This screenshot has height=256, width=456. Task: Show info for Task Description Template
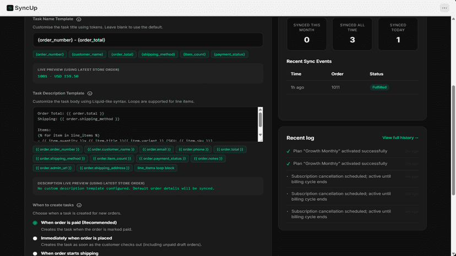click(90, 93)
